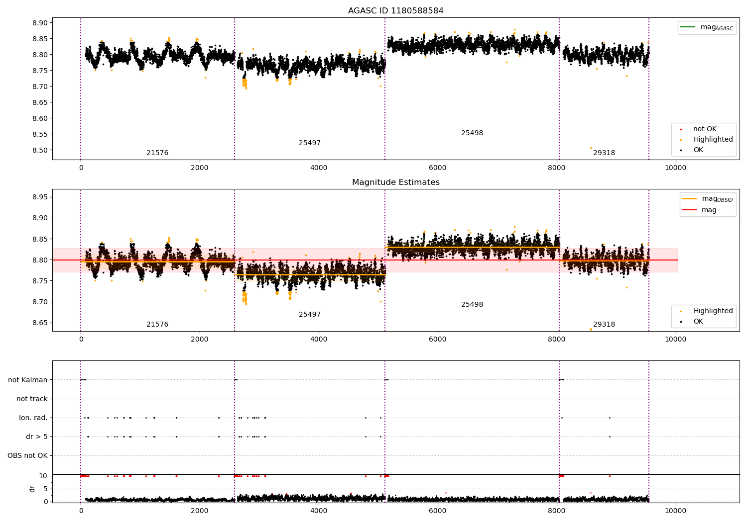Click the 'OBS not OK' axis label
Image resolution: width=747 pixels, height=522 pixels.
pyautogui.click(x=27, y=455)
